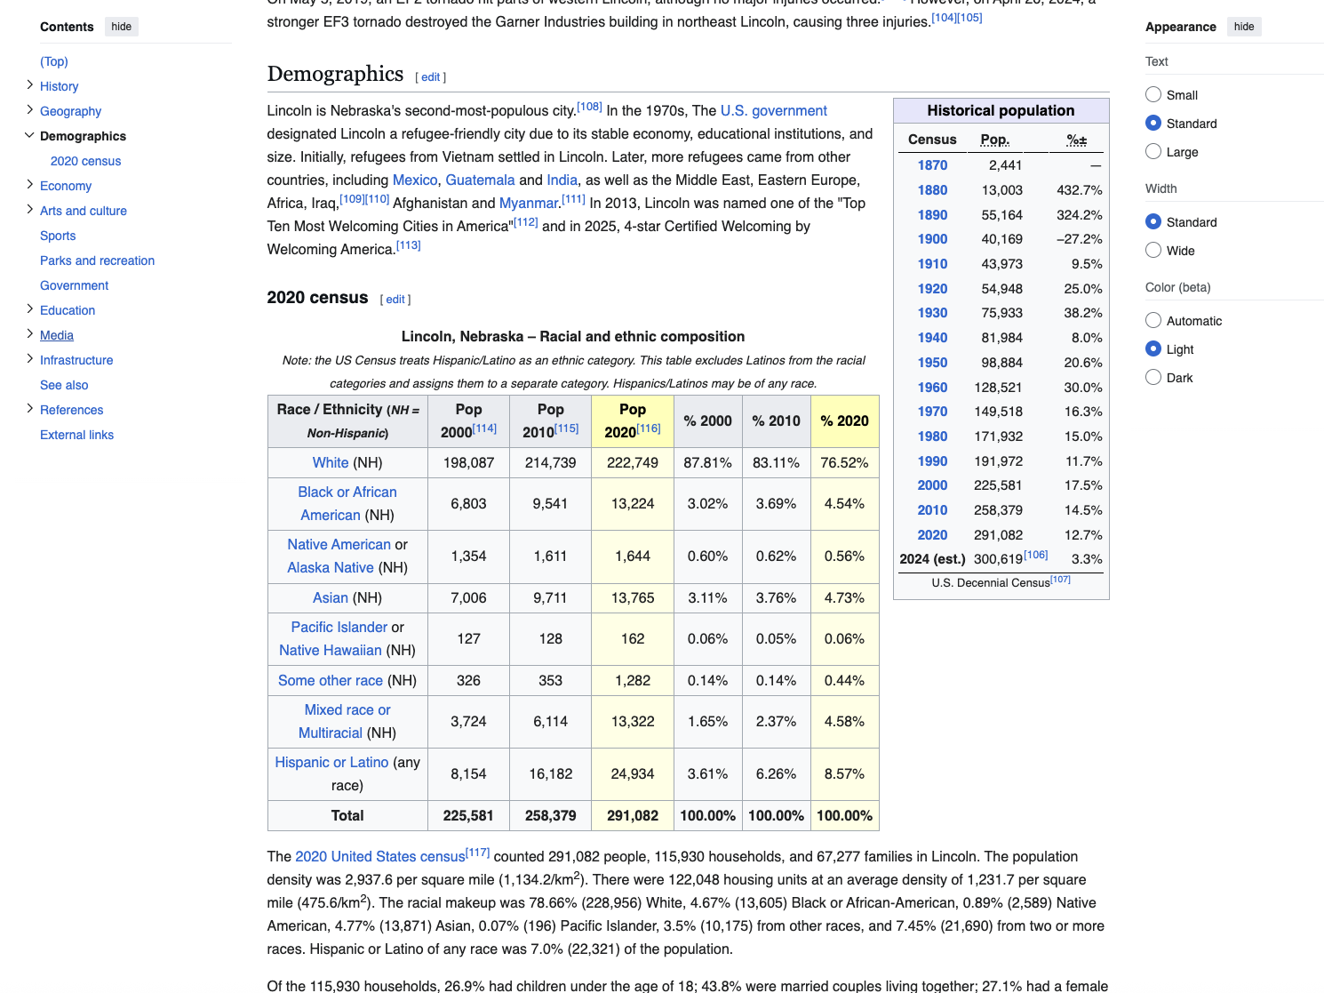Jump to See also section
Image resolution: width=1324 pixels, height=993 pixels.
(64, 385)
